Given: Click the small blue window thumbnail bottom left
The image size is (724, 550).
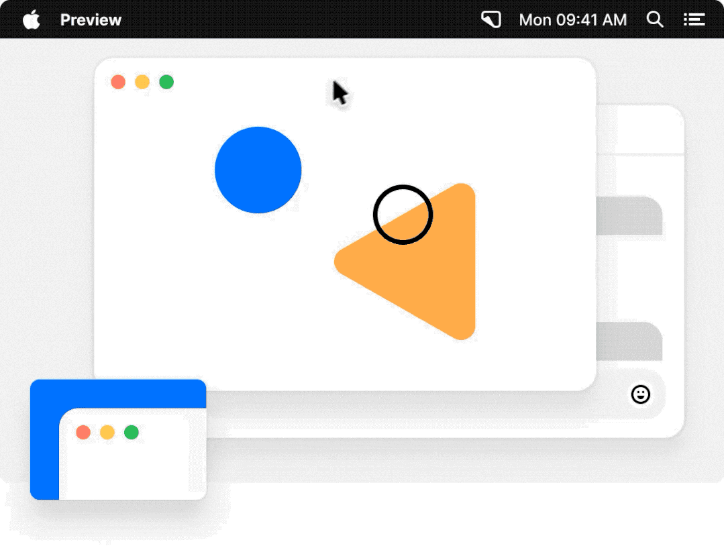Looking at the screenshot, I should pos(117,439).
